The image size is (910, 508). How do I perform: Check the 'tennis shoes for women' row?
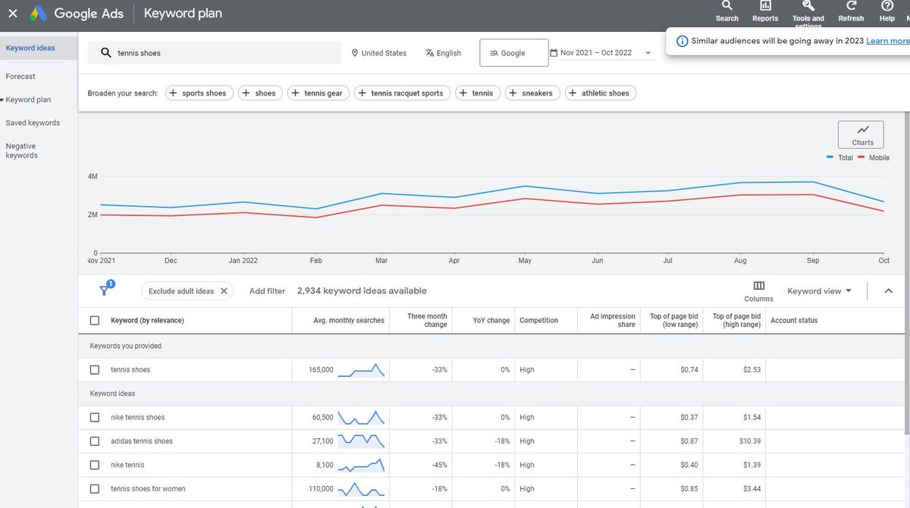[95, 489]
